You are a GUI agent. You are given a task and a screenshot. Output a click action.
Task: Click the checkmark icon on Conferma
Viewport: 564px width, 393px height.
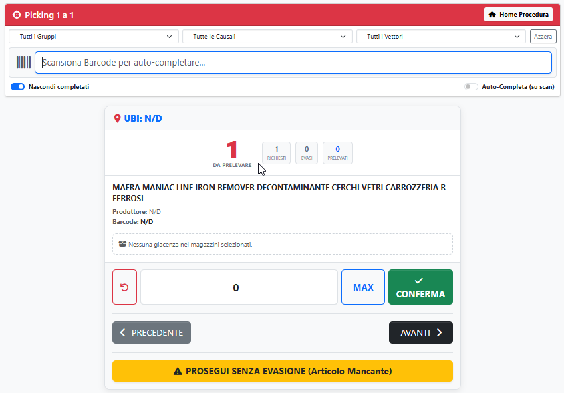pos(420,281)
